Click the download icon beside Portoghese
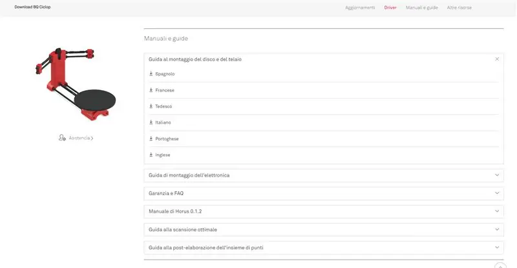The height and width of the screenshot is (268, 517). 151,139
